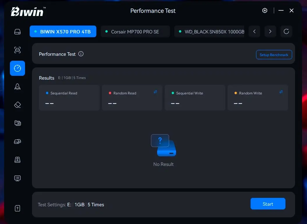Toggle the Random Read unit swap arrows

pos(155,92)
